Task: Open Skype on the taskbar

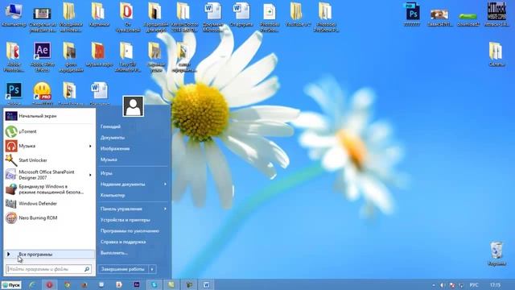Action: 154,284
